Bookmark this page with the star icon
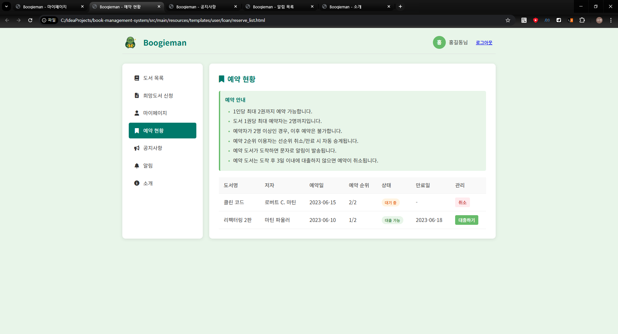This screenshot has width=618, height=334. pos(508,20)
